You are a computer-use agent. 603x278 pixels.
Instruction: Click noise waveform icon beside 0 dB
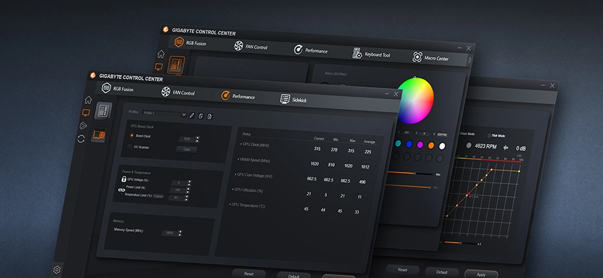(506, 147)
